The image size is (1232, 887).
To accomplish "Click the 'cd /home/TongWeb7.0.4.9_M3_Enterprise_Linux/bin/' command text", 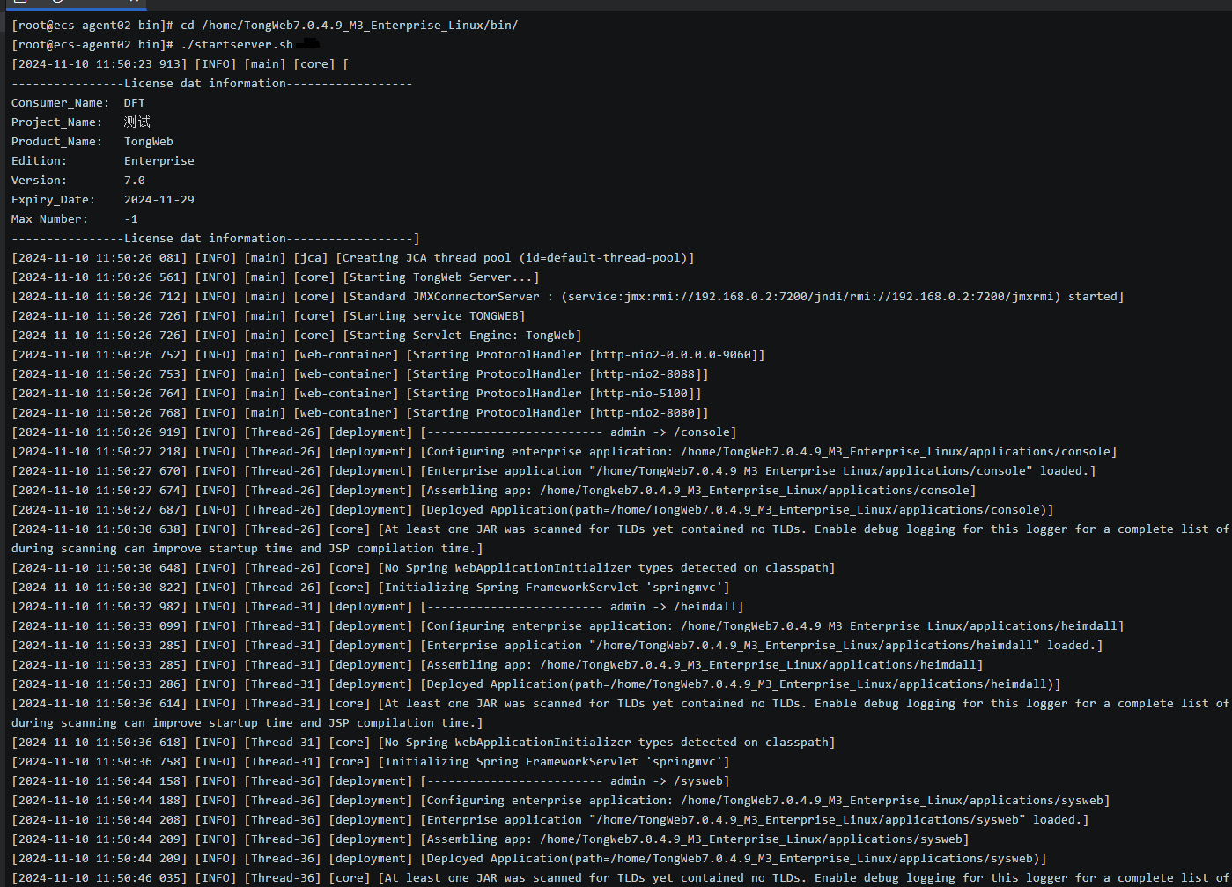I will click(x=350, y=25).
